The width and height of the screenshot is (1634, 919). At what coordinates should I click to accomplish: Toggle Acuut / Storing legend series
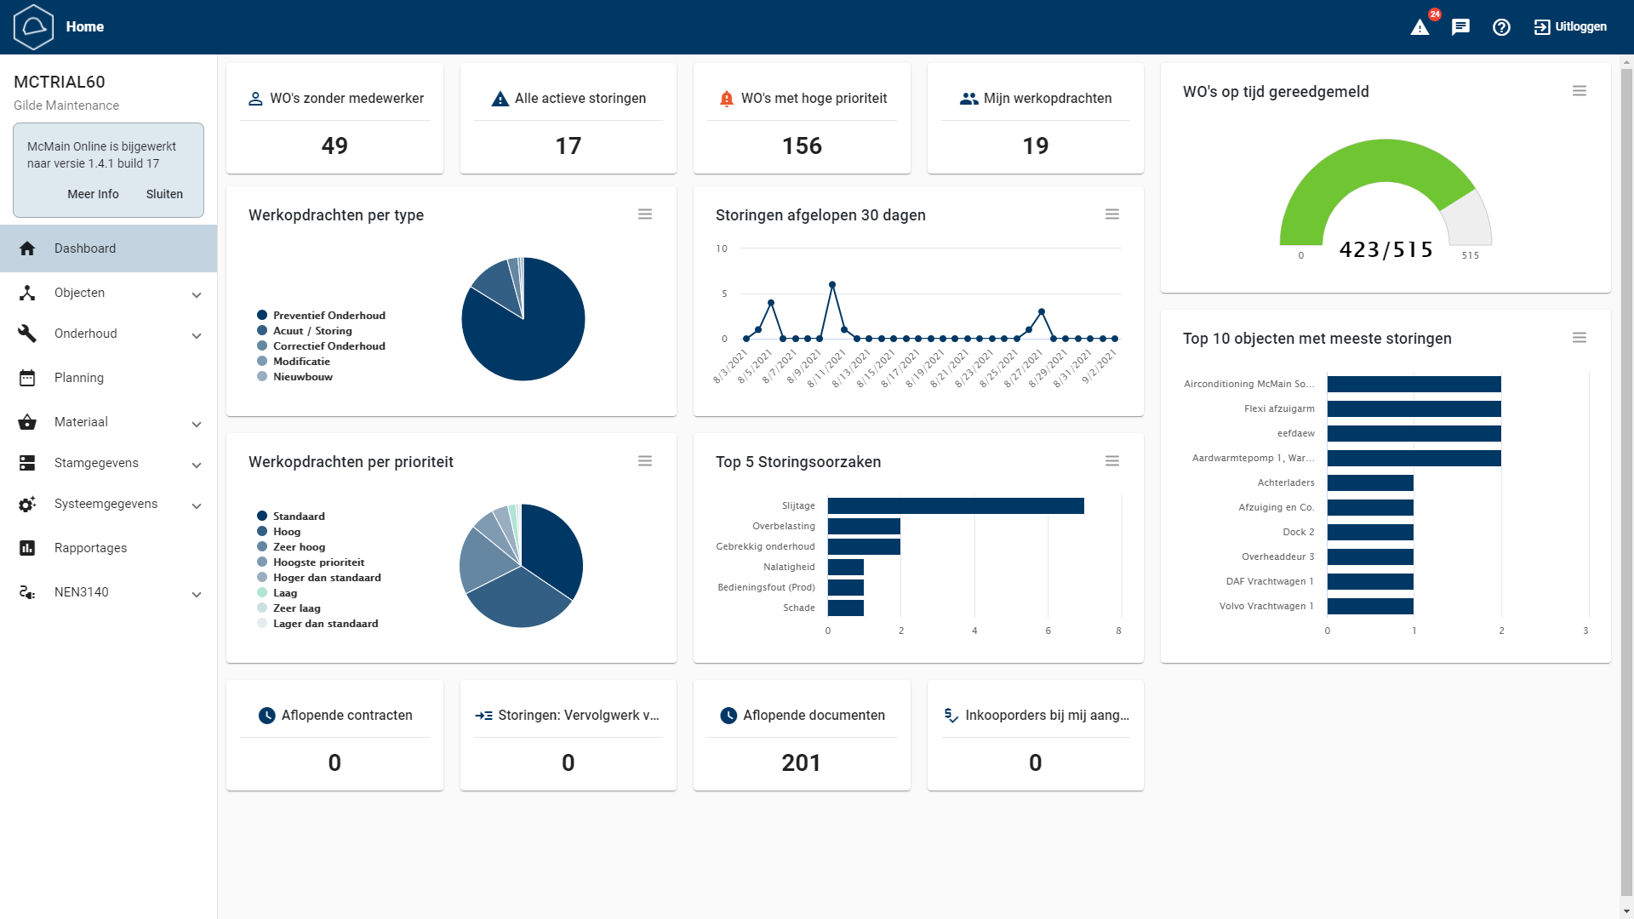point(311,331)
